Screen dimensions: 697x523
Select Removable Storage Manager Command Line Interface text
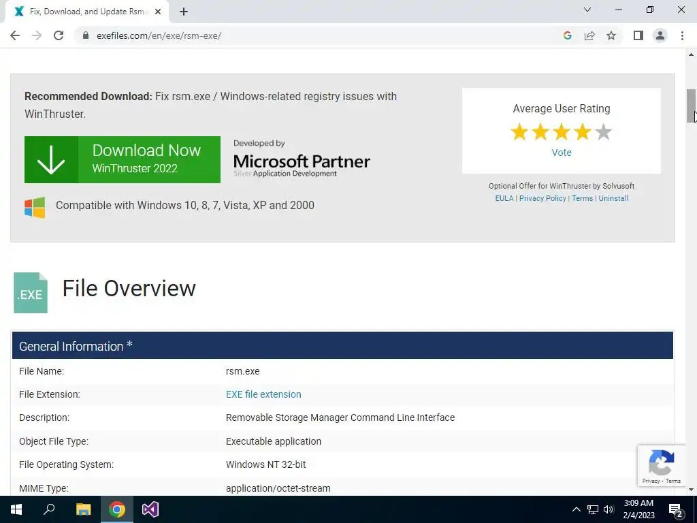click(x=340, y=417)
